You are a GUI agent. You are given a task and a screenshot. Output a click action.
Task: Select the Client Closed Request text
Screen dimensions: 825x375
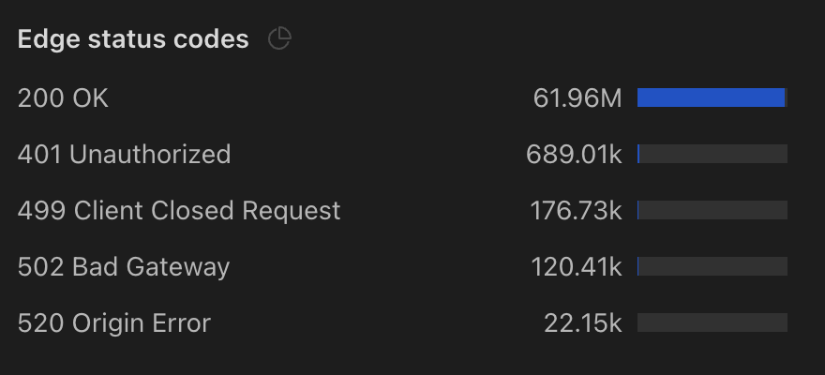tap(207, 210)
